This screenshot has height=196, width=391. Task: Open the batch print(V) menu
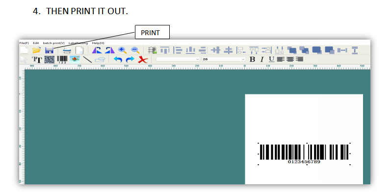(53, 43)
